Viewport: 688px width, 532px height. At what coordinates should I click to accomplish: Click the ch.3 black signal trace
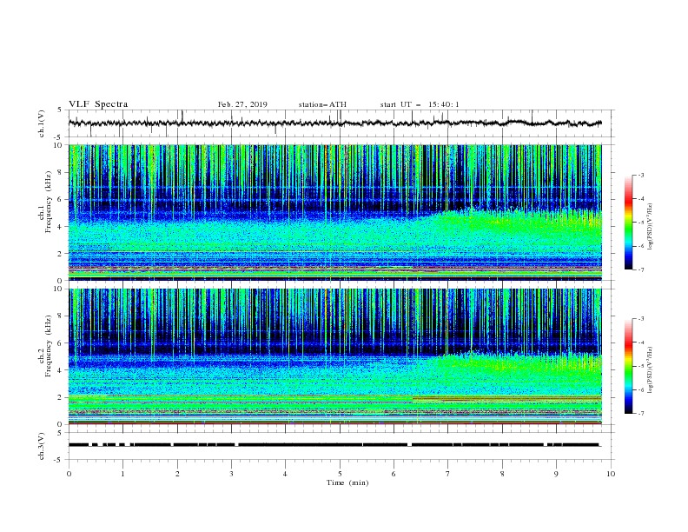334,445
